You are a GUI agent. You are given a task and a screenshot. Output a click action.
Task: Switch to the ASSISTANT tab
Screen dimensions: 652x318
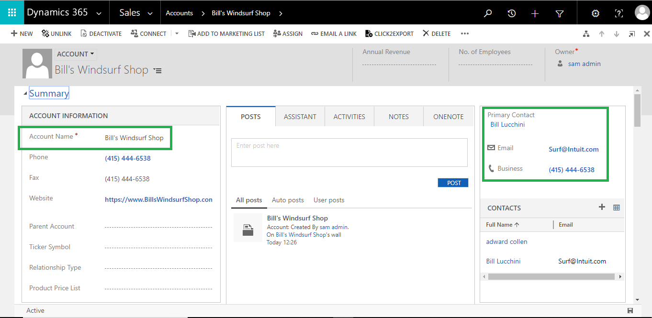click(300, 116)
